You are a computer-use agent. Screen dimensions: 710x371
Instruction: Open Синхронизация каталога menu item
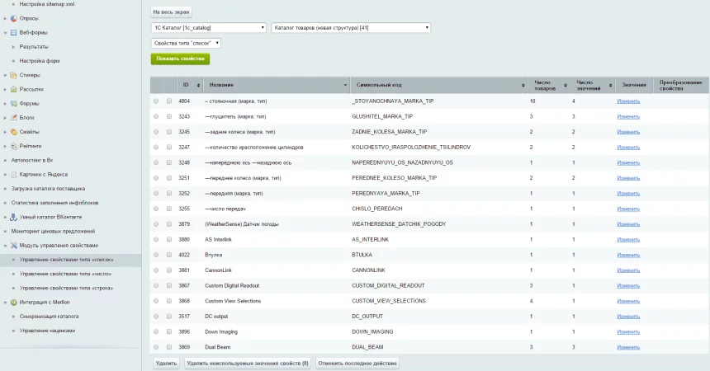(50, 316)
